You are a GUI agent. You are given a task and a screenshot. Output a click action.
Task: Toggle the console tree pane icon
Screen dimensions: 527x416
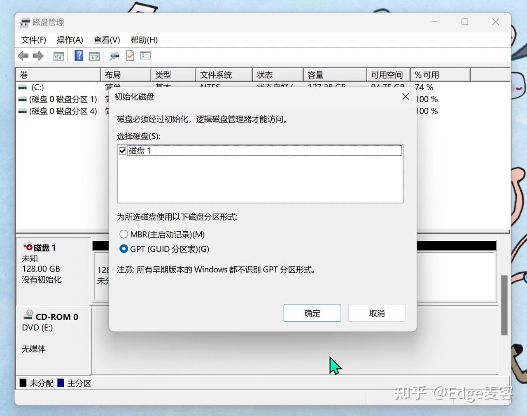(58, 56)
